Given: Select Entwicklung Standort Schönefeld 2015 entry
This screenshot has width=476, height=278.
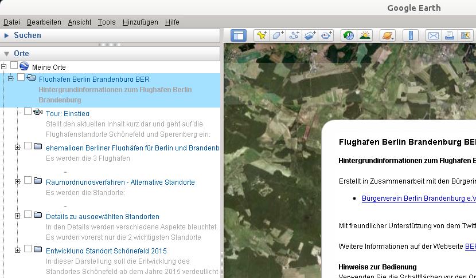Looking at the screenshot, I should pos(106,251).
